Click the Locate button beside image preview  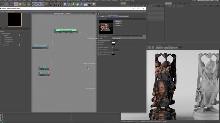click(118, 26)
